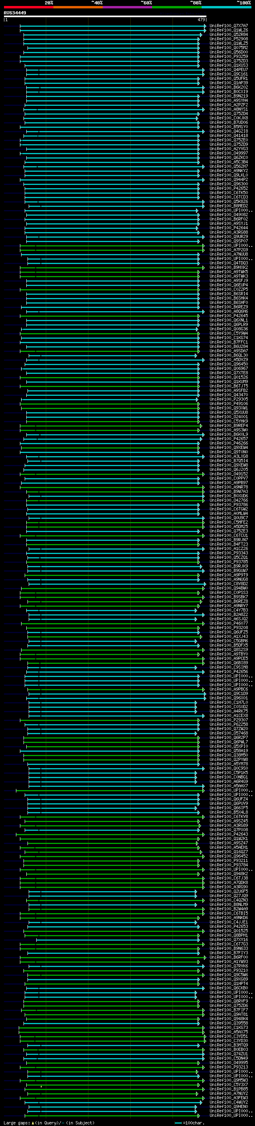
Task: Click the UniRef100_B1PB85 hit label
Action: point(229,1089)
